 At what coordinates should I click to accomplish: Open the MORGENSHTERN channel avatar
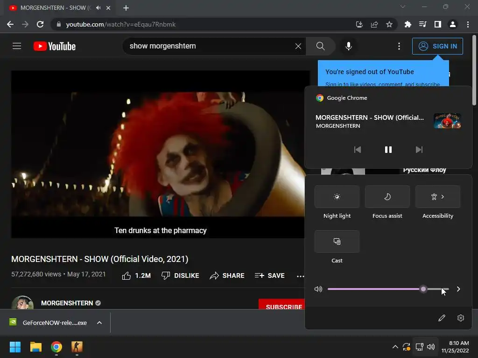coord(22,302)
